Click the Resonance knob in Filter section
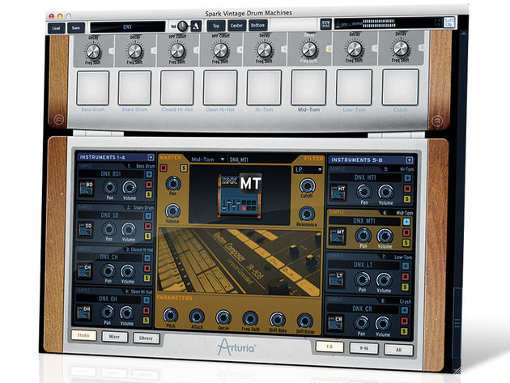 306,214
